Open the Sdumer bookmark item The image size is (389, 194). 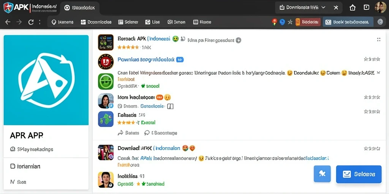click(128, 22)
